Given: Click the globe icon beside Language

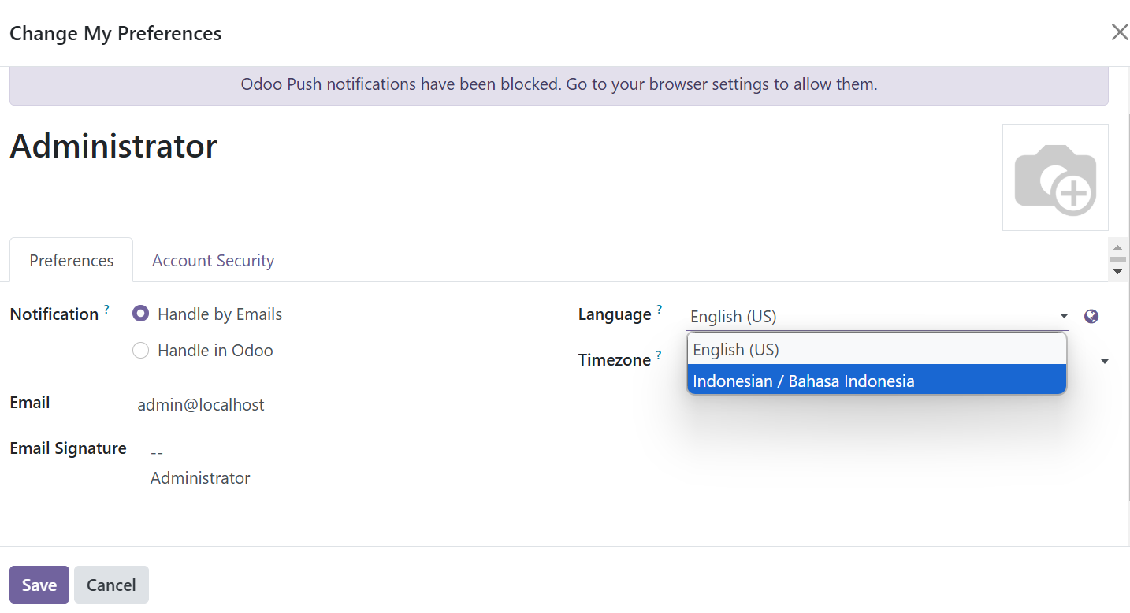Looking at the screenshot, I should [1091, 317].
